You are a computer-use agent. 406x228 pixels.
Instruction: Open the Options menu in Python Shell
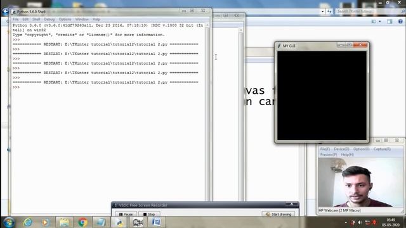point(65,20)
